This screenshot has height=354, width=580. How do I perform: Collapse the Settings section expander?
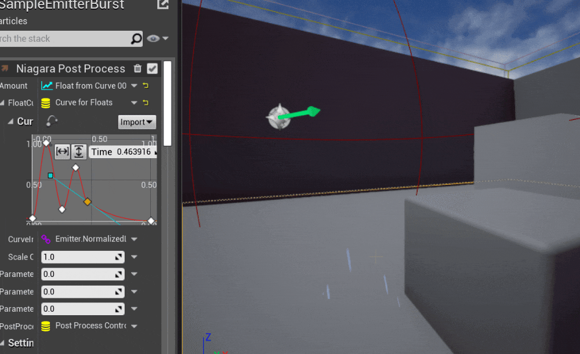[2, 343]
